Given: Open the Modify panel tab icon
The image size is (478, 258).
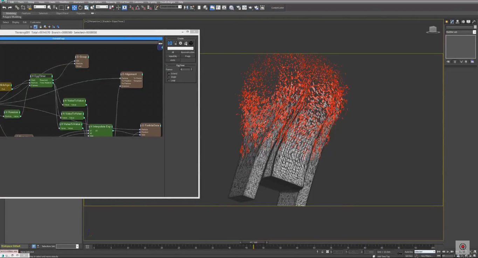Looking at the screenshot, I should point(452,22).
